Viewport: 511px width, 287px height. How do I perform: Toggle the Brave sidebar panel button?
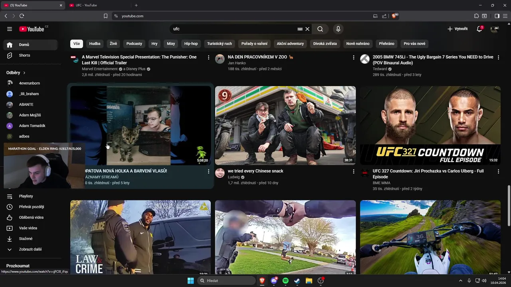click(x=497, y=16)
